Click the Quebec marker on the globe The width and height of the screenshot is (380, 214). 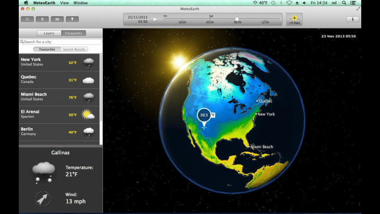(x=257, y=101)
